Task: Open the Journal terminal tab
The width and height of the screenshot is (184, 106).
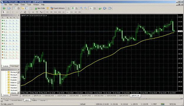Action: coord(43,100)
